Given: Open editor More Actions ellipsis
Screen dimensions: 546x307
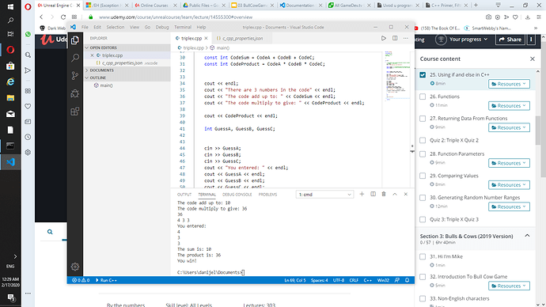Looking at the screenshot, I should pyautogui.click(x=406, y=38).
